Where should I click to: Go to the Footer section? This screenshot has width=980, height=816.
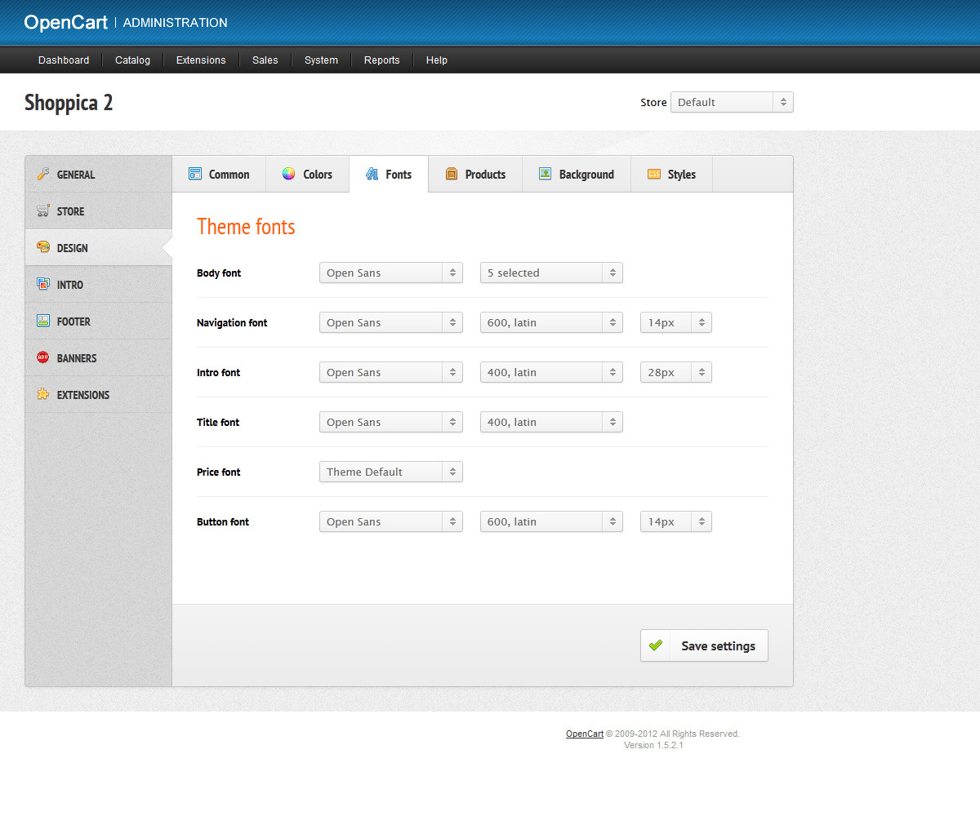click(x=99, y=322)
